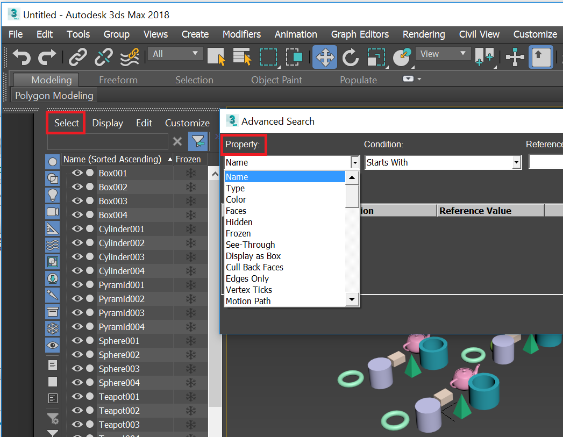Toggle frozen state for Teapot001
This screenshot has height=437, width=563.
pyautogui.click(x=191, y=397)
